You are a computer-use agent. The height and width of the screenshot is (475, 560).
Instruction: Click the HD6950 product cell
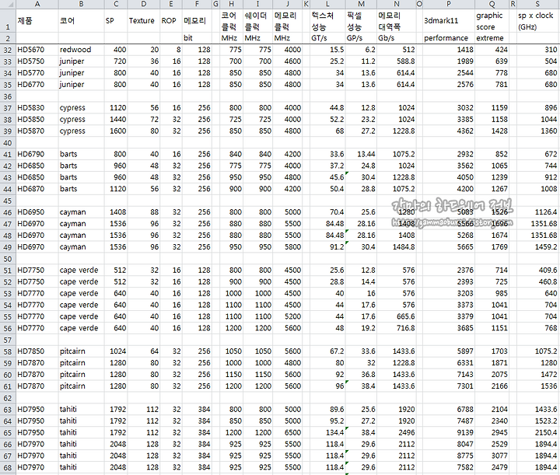point(37,212)
